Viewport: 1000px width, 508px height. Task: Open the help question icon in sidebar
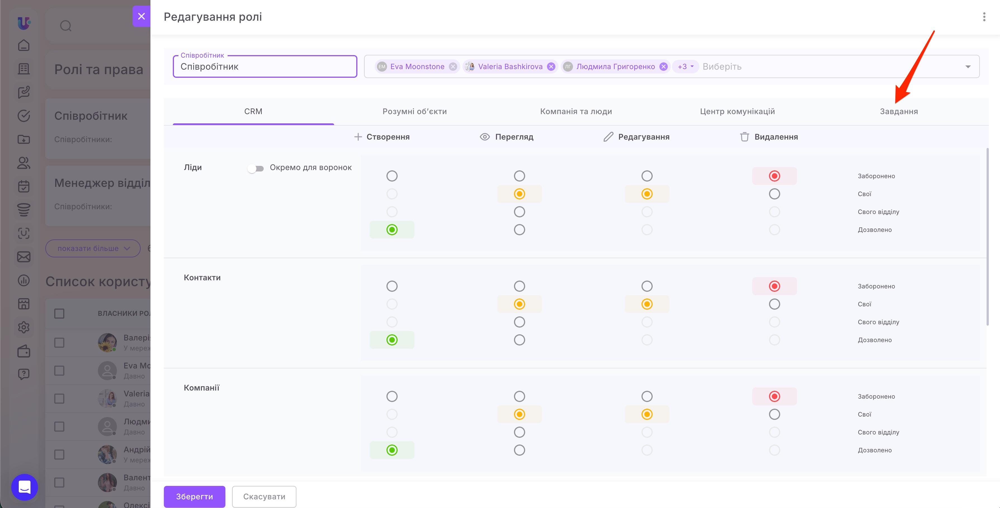click(x=24, y=374)
